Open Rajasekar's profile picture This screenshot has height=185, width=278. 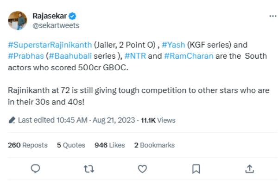tap(18, 20)
